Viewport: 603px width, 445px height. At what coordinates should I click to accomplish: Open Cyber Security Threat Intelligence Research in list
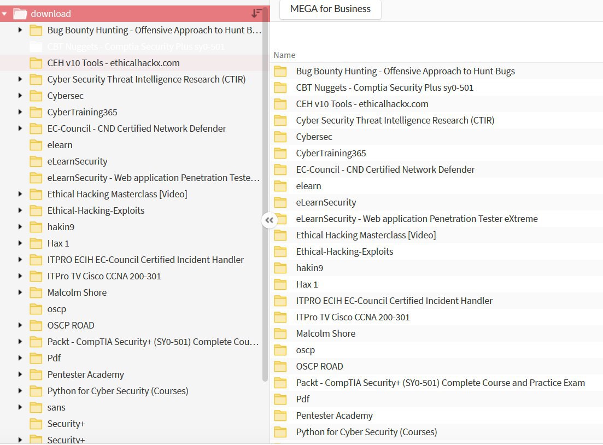(x=395, y=120)
